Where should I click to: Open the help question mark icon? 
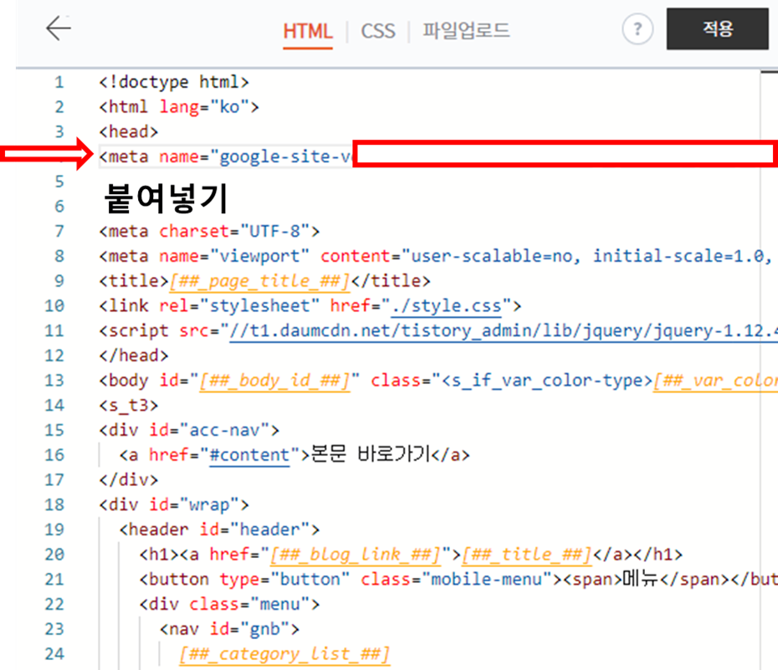[637, 29]
